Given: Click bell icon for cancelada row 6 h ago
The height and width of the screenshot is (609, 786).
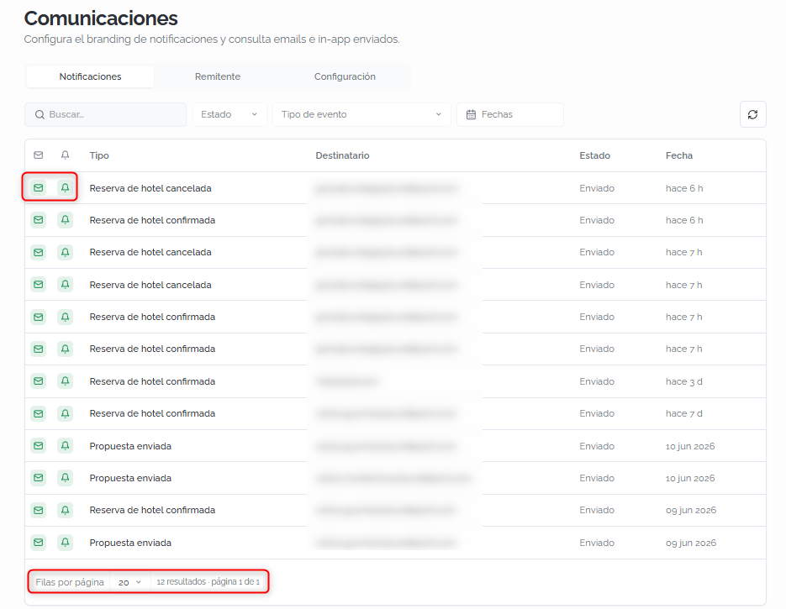Looking at the screenshot, I should coord(66,188).
